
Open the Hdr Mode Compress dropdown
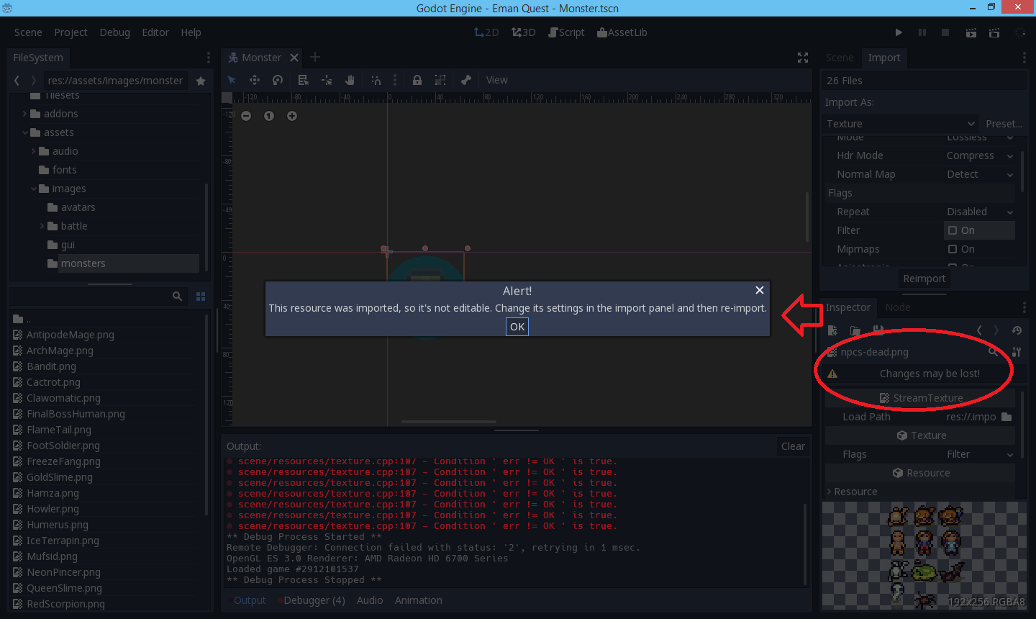[x=979, y=155]
